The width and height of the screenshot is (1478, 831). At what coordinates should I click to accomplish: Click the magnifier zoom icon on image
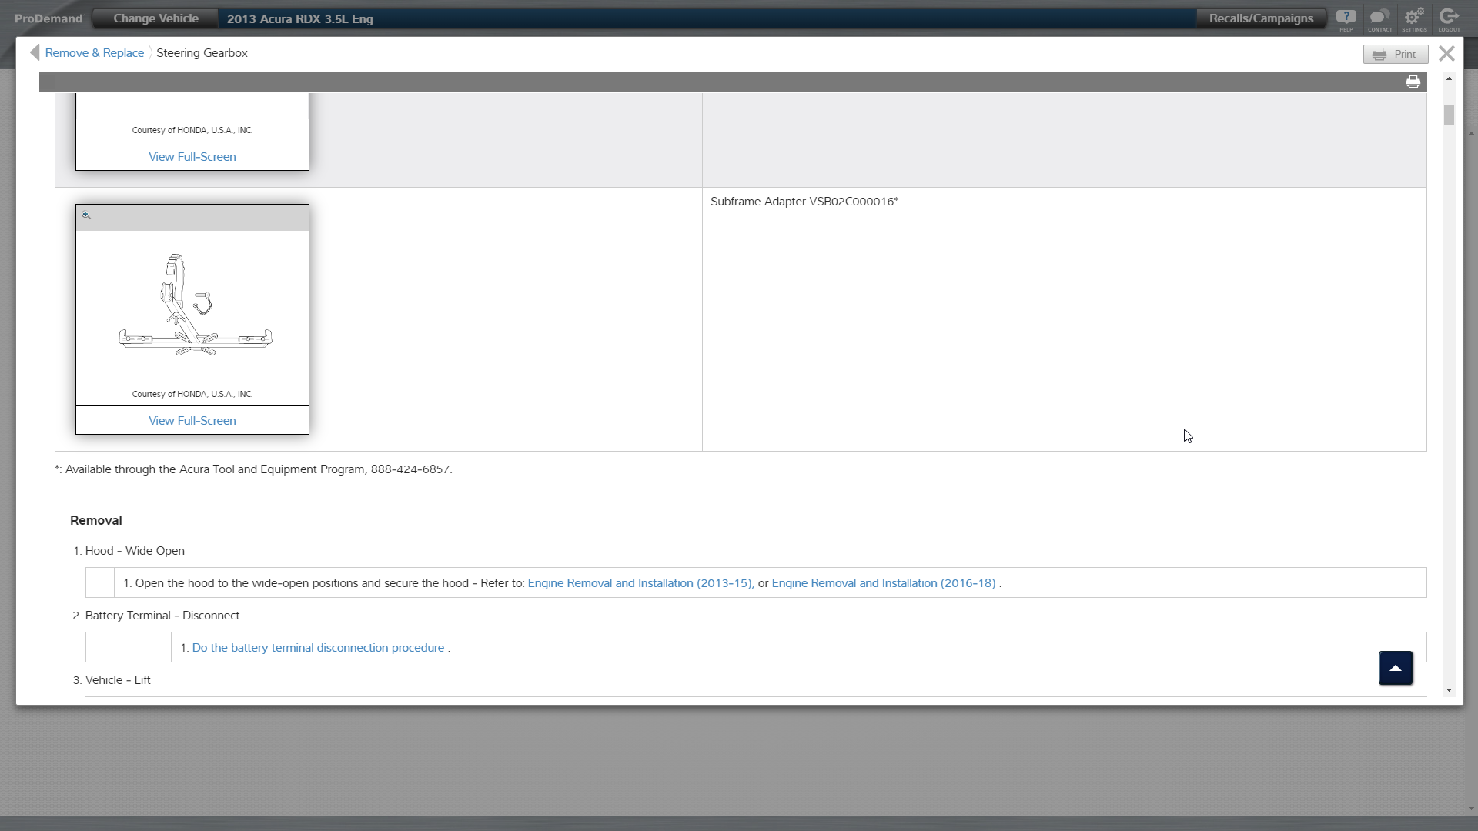(86, 215)
